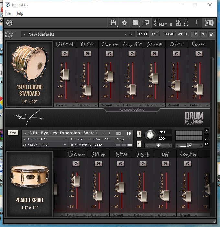Image resolution: width=220 pixels, height=227 pixels.
Task: Open kick Direct output Default dropdown
Action: [65, 105]
